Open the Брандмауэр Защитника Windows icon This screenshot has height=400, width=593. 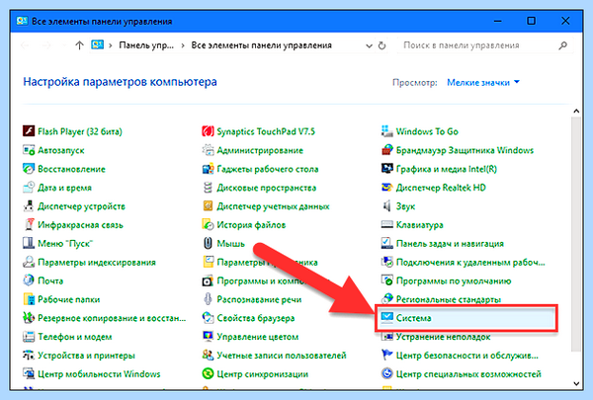pyautogui.click(x=386, y=150)
